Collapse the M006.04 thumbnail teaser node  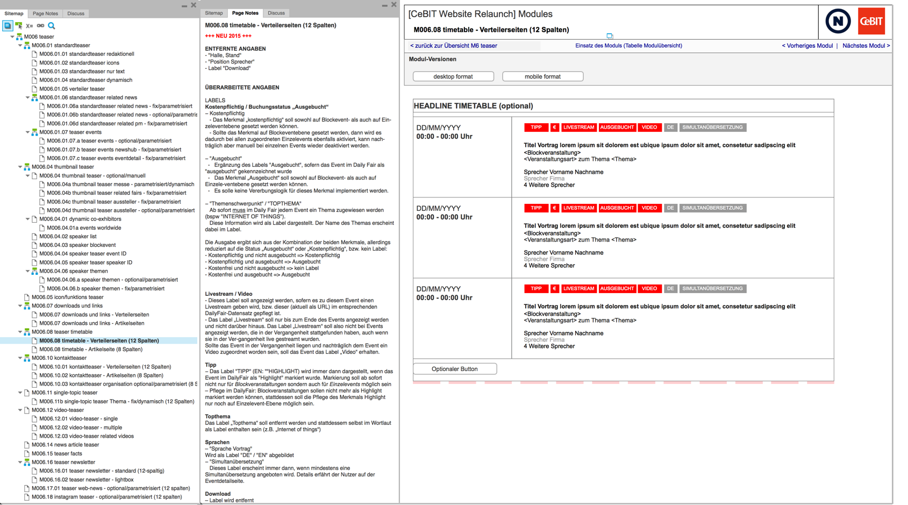[20, 167]
